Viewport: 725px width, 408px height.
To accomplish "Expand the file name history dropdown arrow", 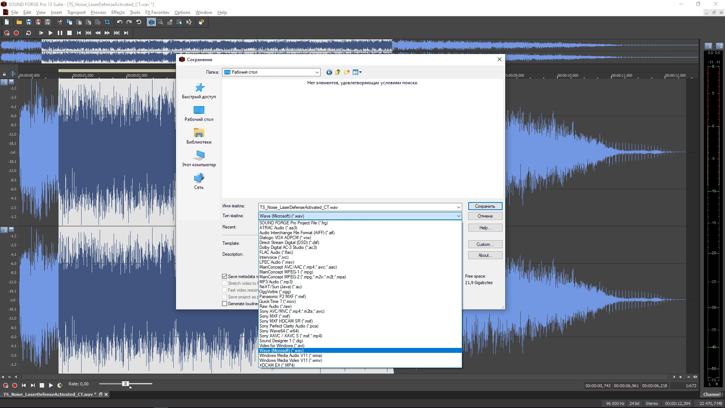I will 458,207.
